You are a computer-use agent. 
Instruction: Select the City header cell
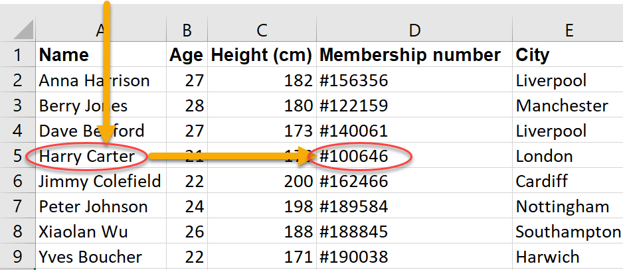pos(533,55)
